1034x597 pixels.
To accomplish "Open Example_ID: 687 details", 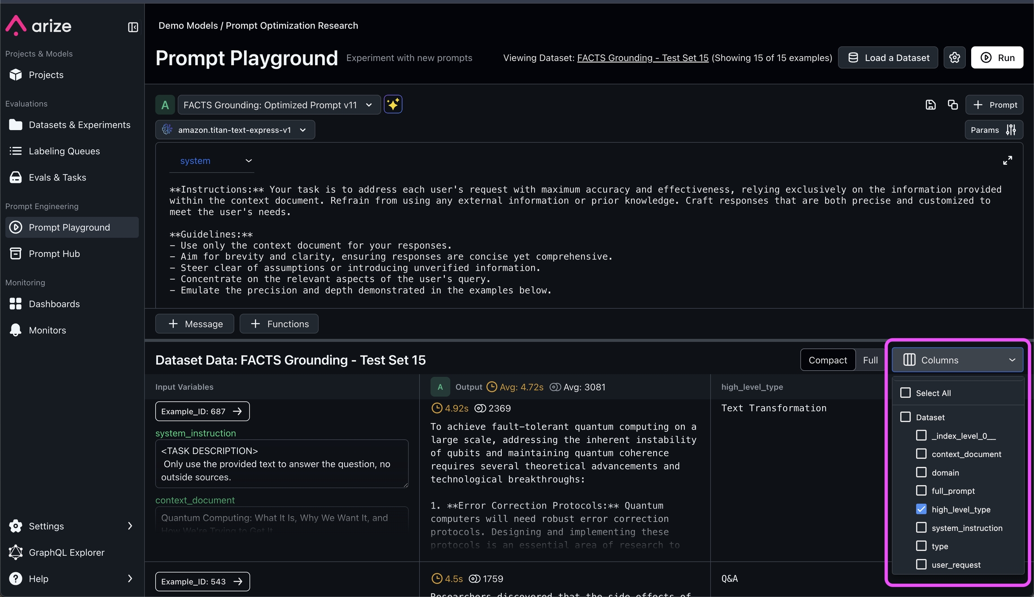I will tap(202, 411).
